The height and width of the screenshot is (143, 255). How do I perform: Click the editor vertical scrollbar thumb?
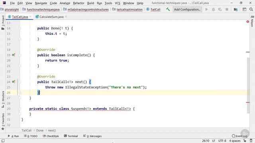click(x=248, y=85)
